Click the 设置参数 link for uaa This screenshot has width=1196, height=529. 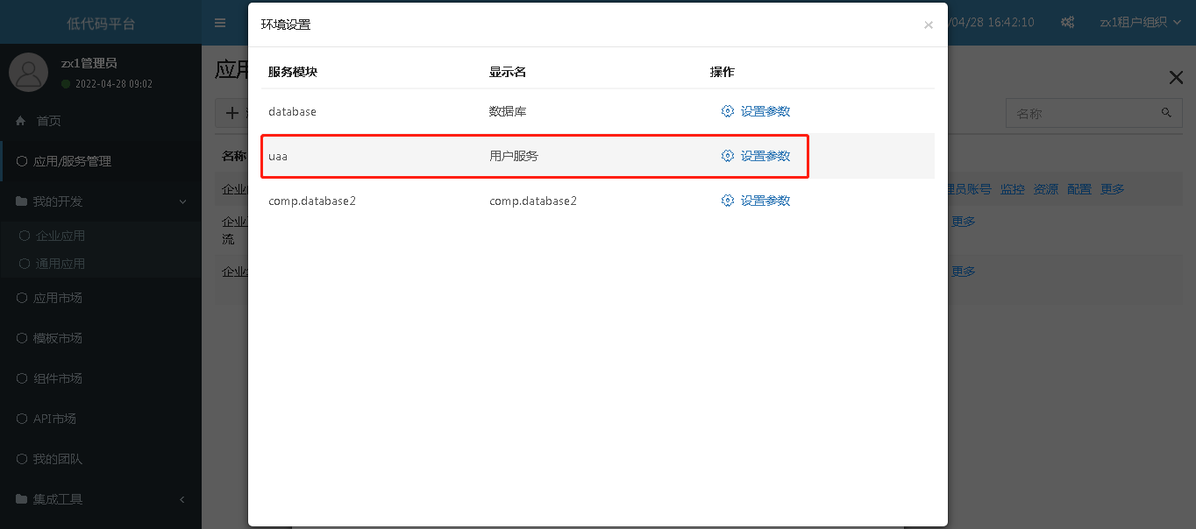[x=765, y=156]
